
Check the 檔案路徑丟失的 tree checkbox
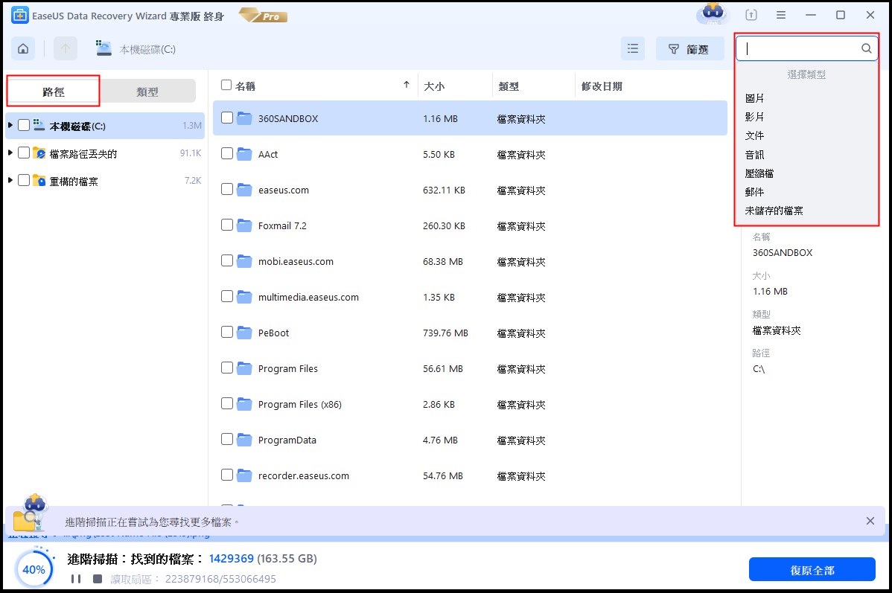pos(24,153)
